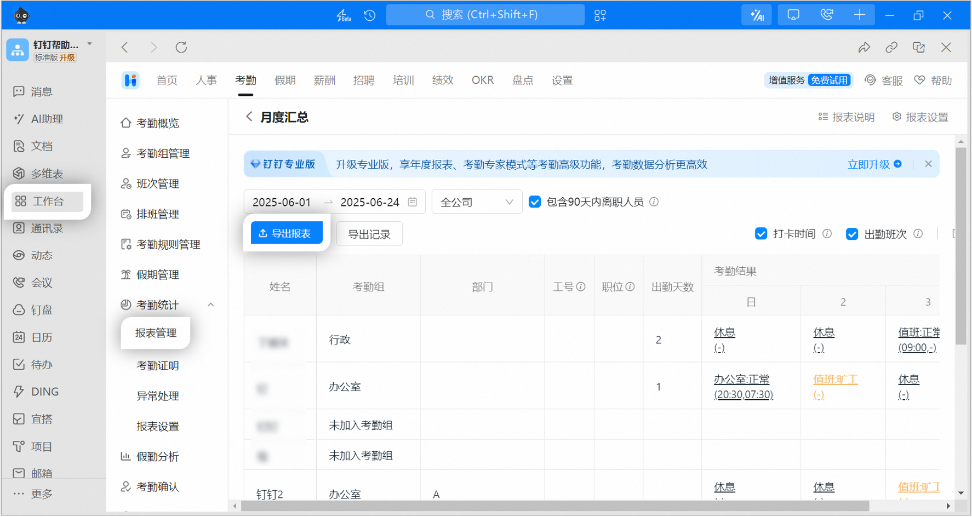The height and width of the screenshot is (517, 972).
Task: Open DING in the left sidebar
Action: (x=36, y=392)
